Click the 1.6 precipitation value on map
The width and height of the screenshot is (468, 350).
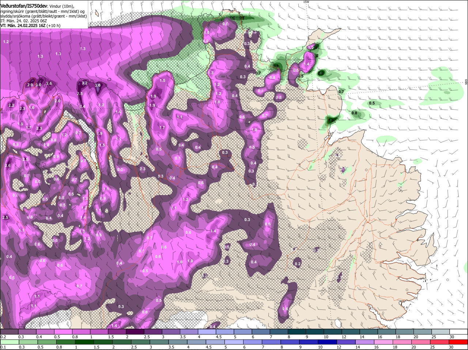point(32,107)
